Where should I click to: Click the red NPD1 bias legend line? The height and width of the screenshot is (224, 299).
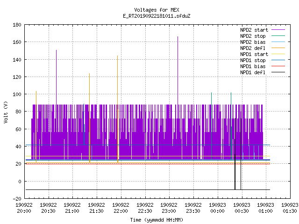[278, 66]
